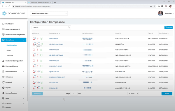The width and height of the screenshot is (175, 111).
Task: Open device PH-INET-01
Action: pos(54,39)
